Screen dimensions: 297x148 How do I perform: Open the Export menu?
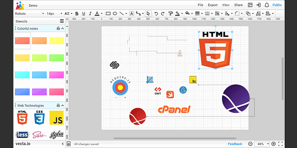[x=213, y=5]
